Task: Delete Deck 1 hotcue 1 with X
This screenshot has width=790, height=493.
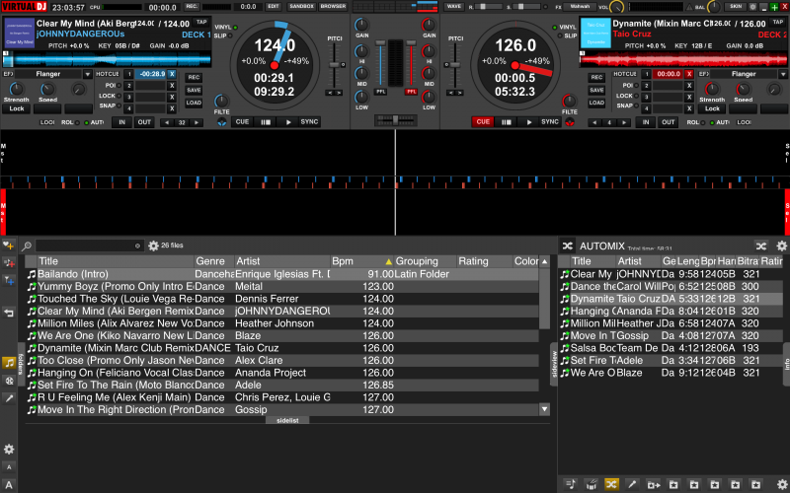Action: click(172, 75)
